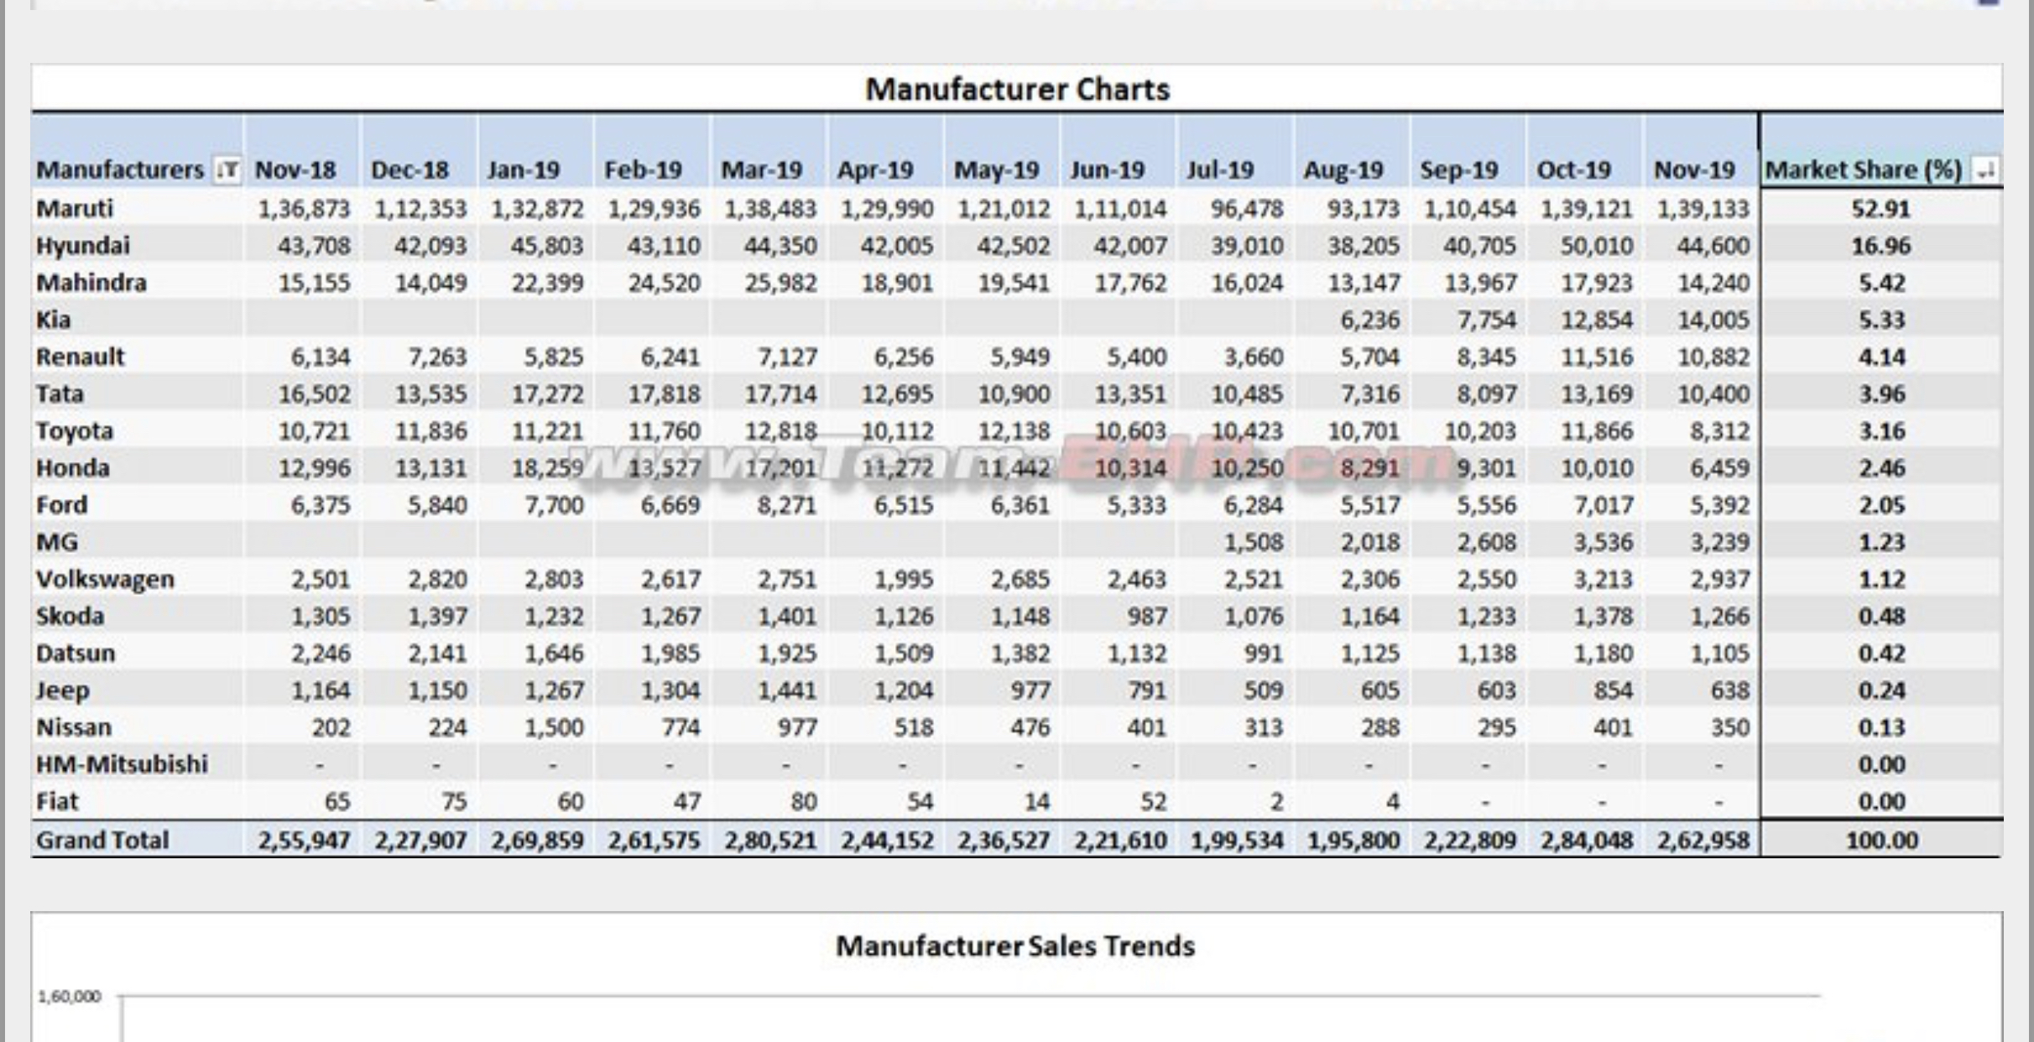Select Grand Total Nov-19 value 2,62,958
This screenshot has width=2034, height=1042.
point(1703,840)
